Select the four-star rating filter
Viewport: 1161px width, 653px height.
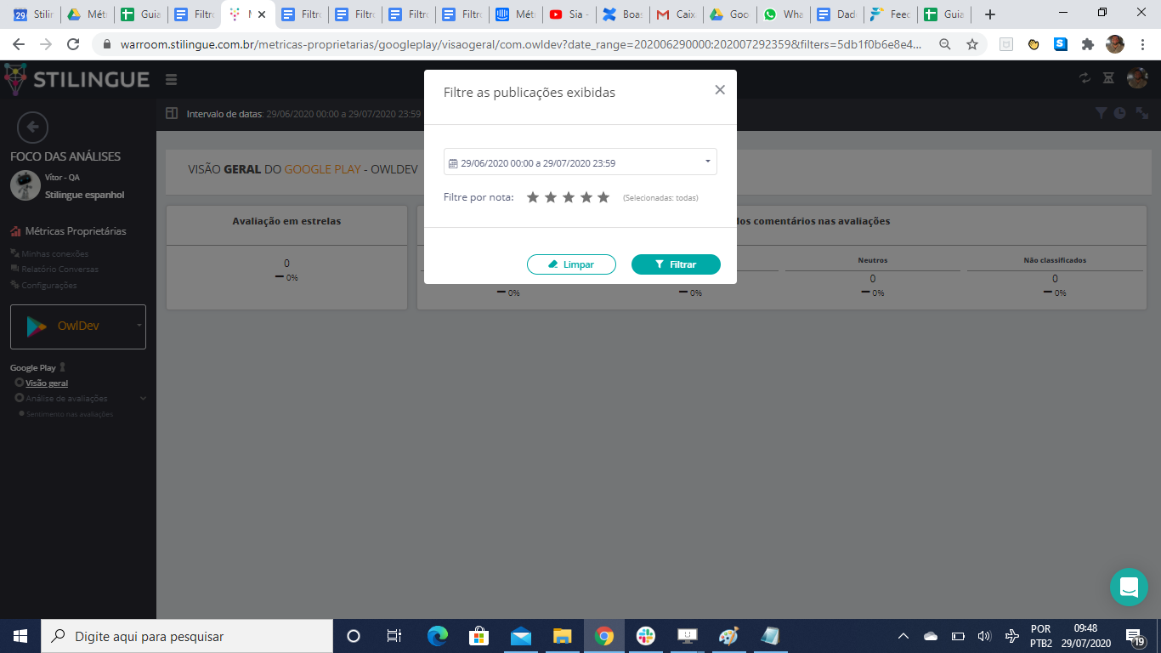[x=586, y=197]
